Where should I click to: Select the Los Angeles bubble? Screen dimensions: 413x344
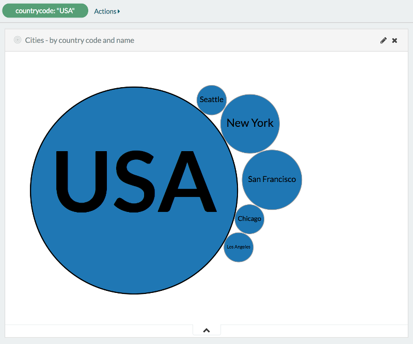click(239, 247)
